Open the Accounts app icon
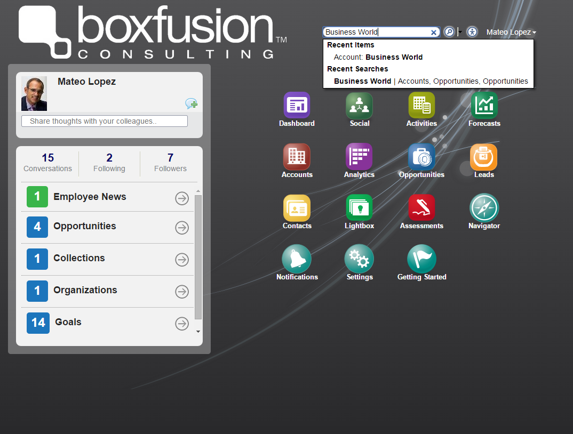The height and width of the screenshot is (434, 573). click(297, 157)
